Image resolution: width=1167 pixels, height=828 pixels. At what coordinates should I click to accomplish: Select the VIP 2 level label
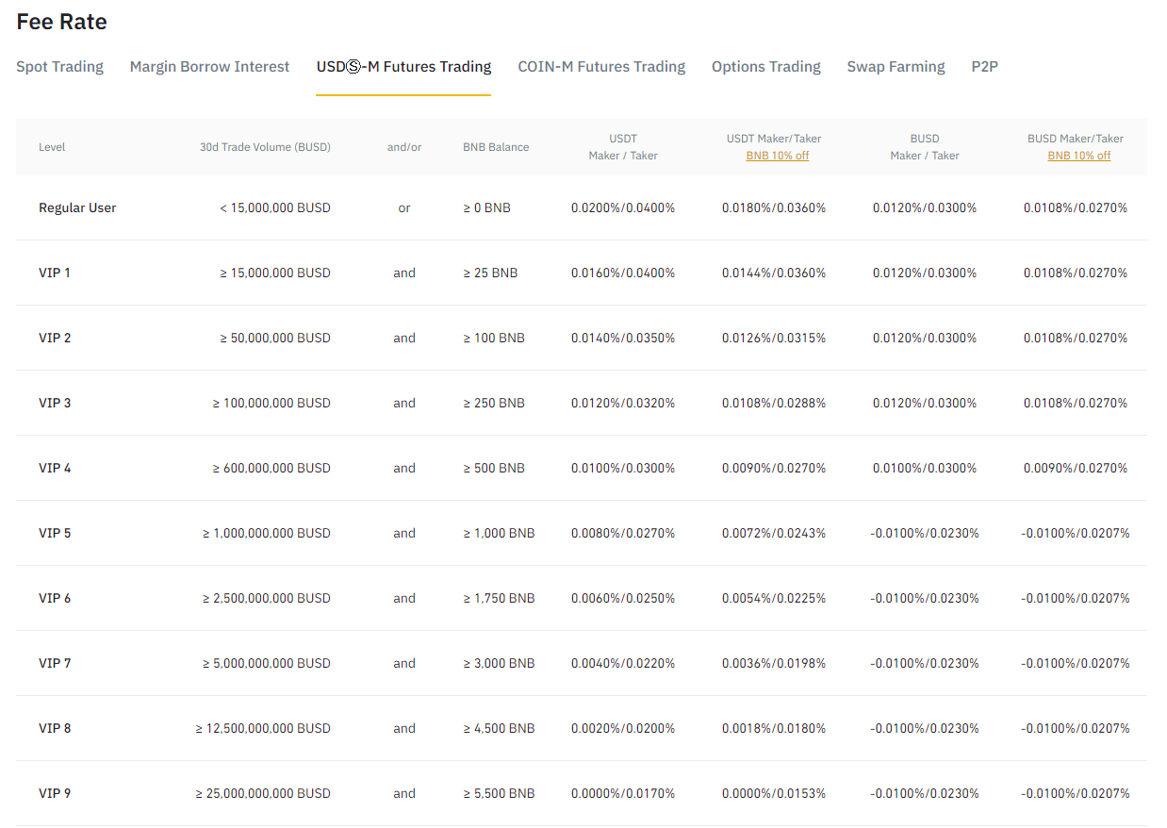coord(55,338)
